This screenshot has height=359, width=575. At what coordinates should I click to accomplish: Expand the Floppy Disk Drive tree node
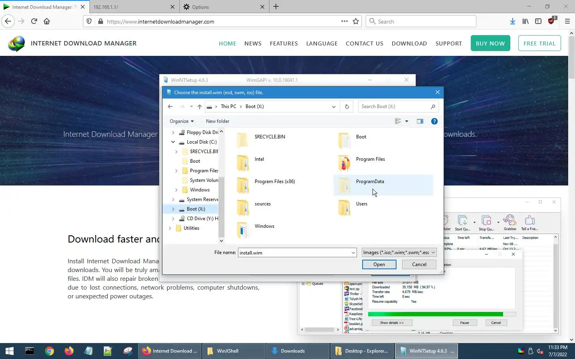point(173,132)
